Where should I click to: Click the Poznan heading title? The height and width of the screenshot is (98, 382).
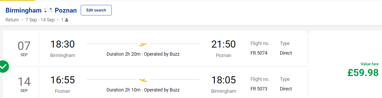click(x=66, y=10)
